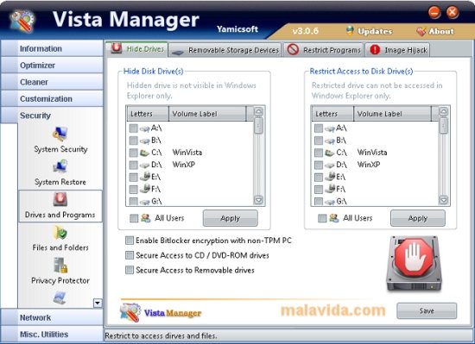The width and height of the screenshot is (475, 344).
Task: Expand the Information sidebar section
Action: 52,48
